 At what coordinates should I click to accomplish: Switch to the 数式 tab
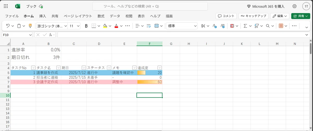tap(101, 16)
